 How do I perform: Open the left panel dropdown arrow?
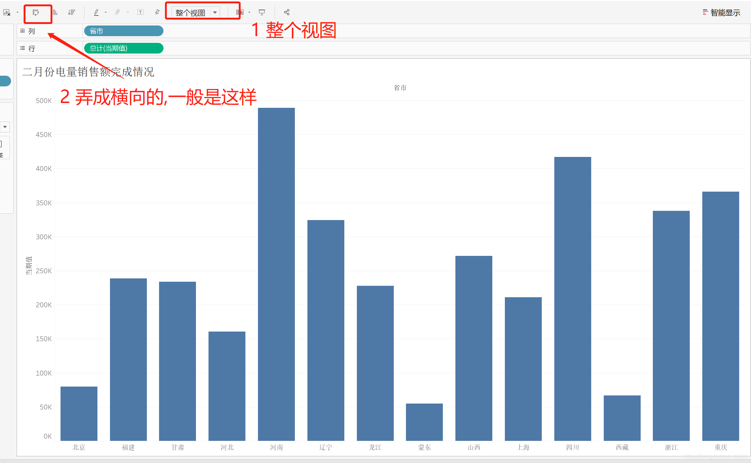pyautogui.click(x=5, y=127)
